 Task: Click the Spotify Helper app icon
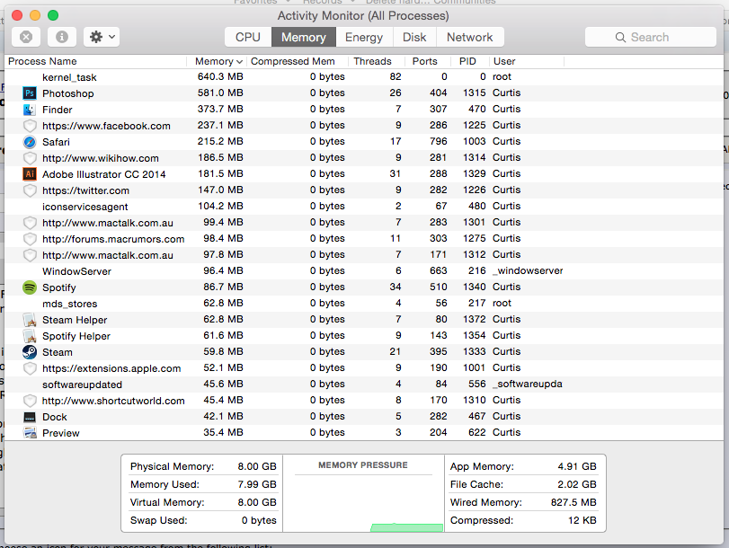[30, 336]
